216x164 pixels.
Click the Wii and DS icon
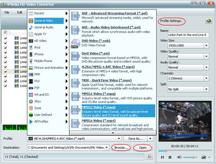click(x=31, y=95)
